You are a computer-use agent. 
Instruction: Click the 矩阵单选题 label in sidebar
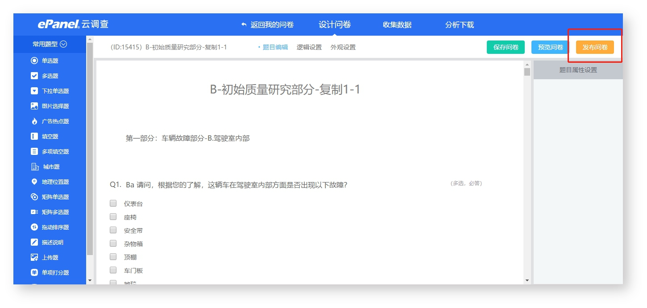[x=55, y=197]
